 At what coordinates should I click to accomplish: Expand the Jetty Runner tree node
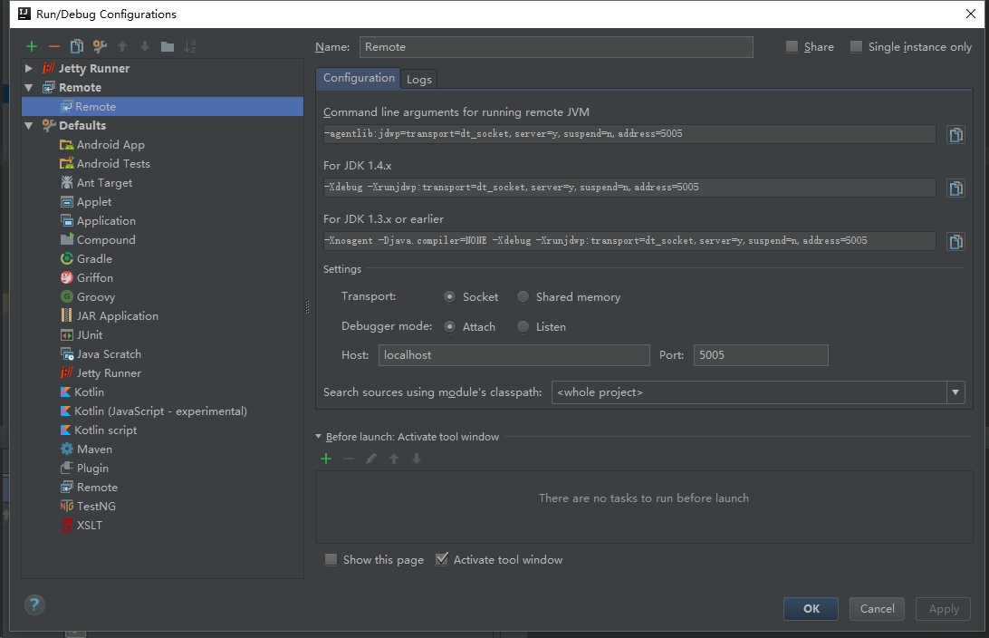pos(29,69)
